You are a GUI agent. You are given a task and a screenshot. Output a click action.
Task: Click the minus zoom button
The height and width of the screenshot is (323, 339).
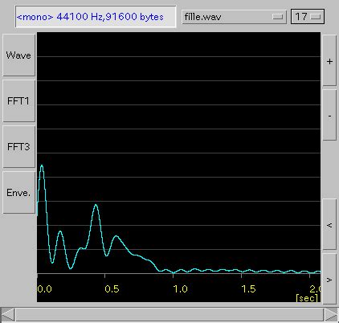click(x=329, y=115)
